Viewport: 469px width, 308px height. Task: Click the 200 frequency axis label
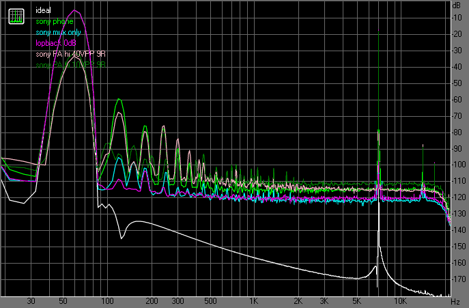point(152,300)
